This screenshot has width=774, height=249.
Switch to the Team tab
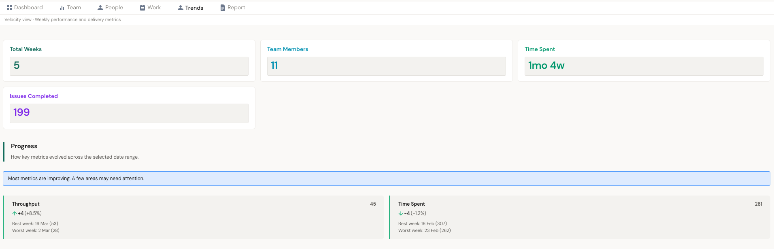coord(70,8)
